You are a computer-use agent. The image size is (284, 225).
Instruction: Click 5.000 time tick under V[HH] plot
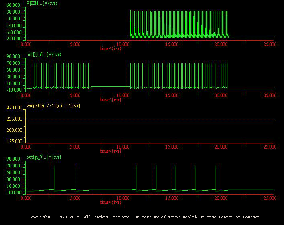(75, 44)
